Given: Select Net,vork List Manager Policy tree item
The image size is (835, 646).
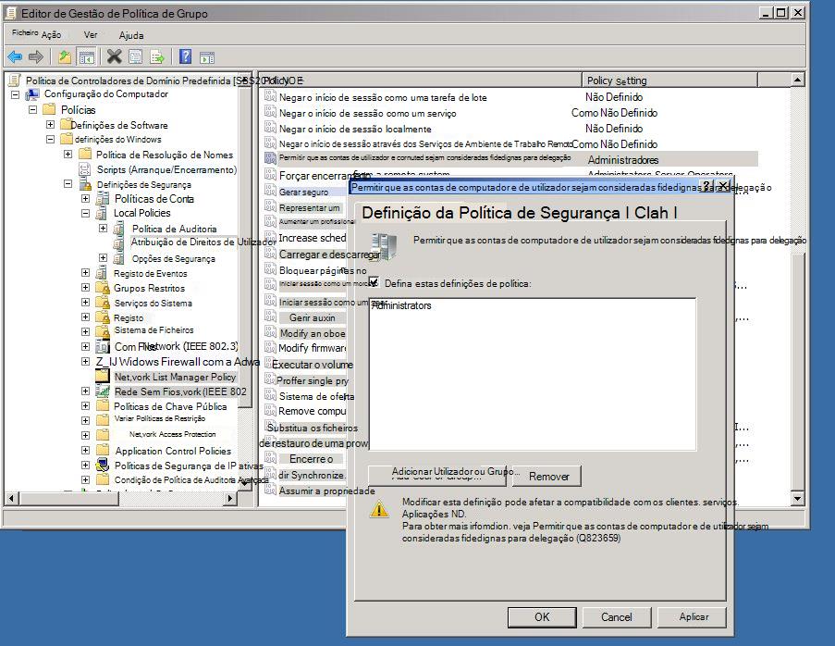Looking at the screenshot, I should coord(175,377).
